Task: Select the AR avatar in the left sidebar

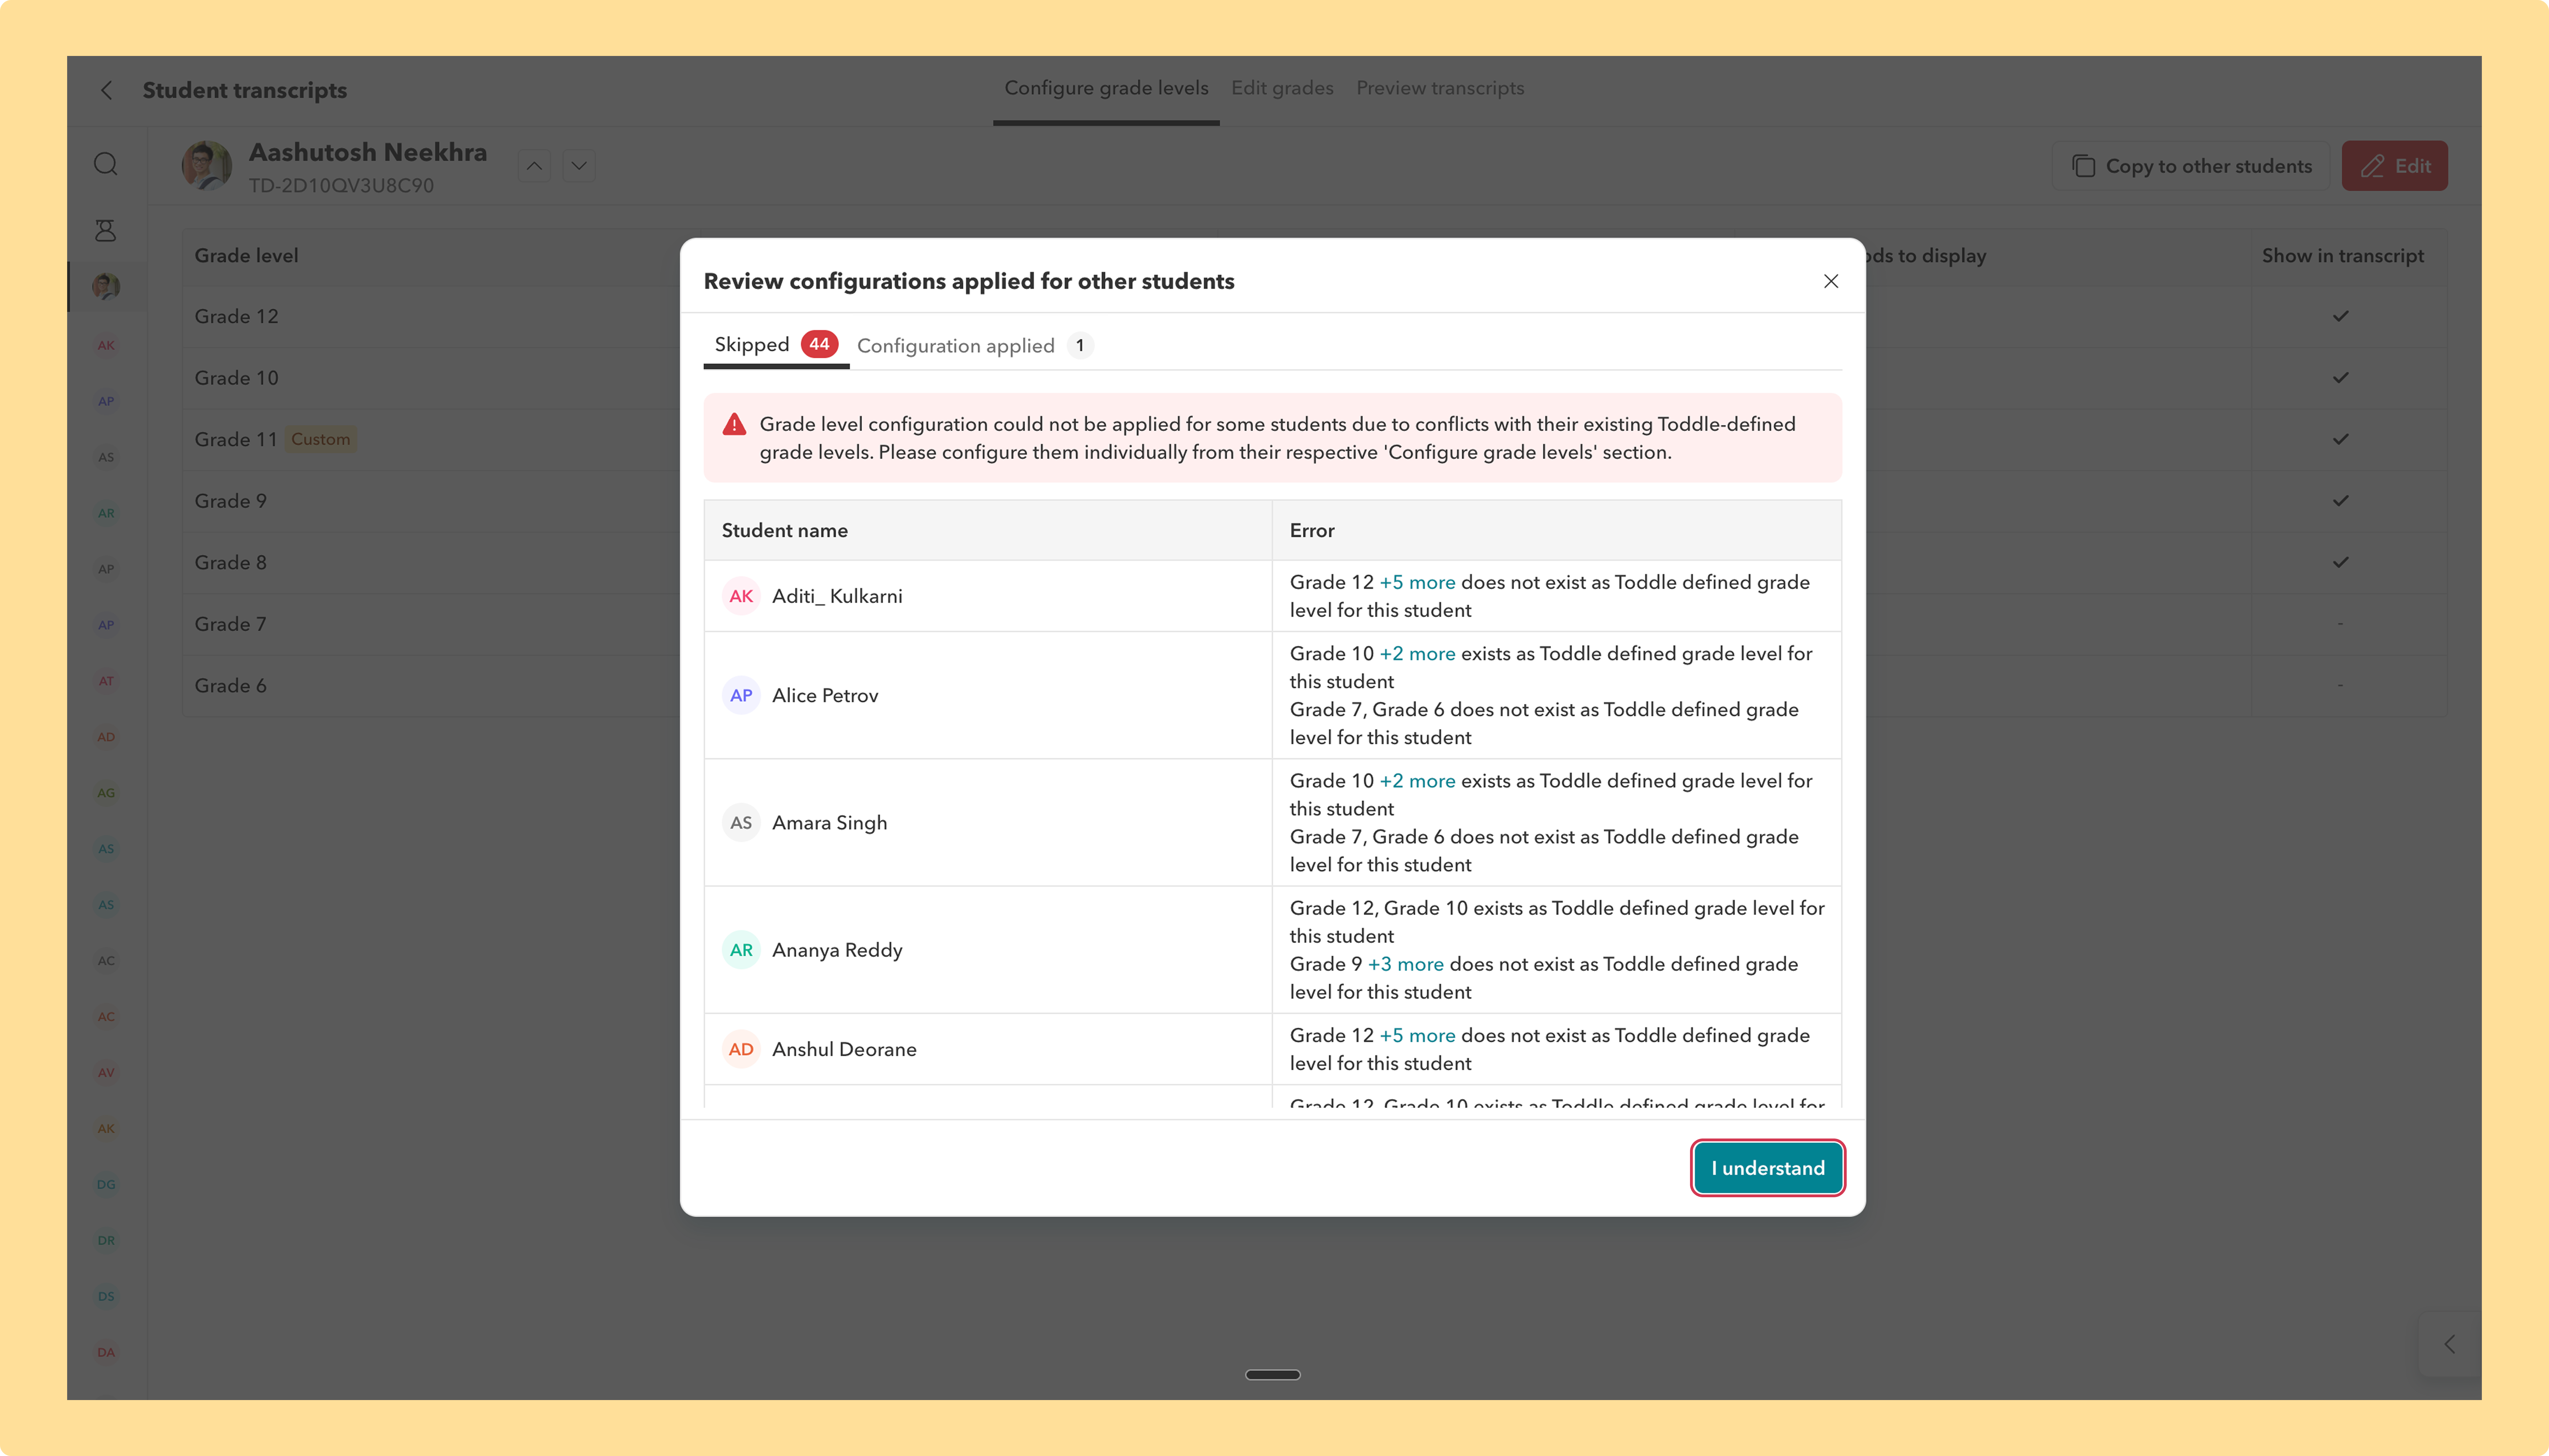Action: click(x=106, y=513)
